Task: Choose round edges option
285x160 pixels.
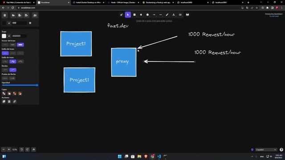Action: pos(13,70)
